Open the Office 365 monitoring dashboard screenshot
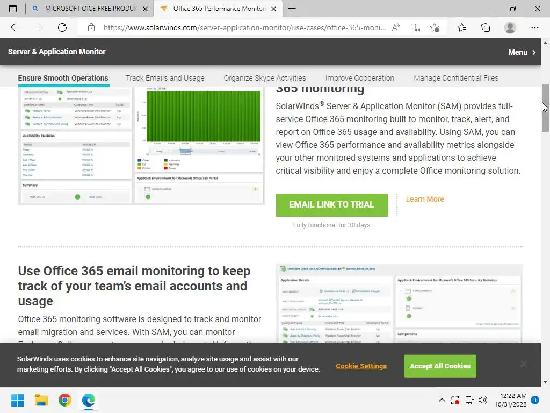The height and width of the screenshot is (413, 550). tap(142, 145)
